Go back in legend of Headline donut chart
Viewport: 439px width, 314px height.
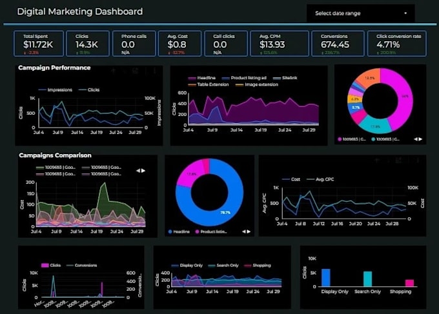coord(243,231)
